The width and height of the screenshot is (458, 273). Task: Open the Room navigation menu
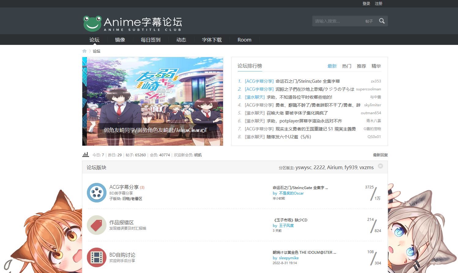point(244,40)
